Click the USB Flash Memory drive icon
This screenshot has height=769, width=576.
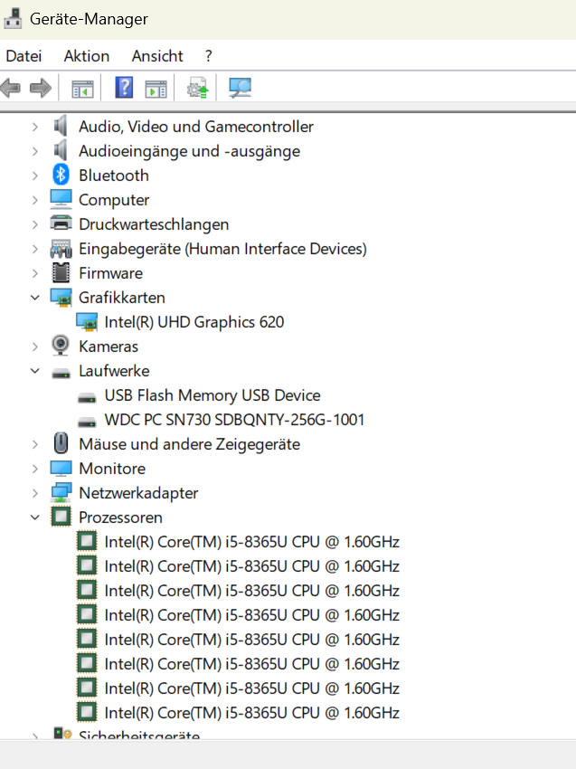[x=87, y=398]
